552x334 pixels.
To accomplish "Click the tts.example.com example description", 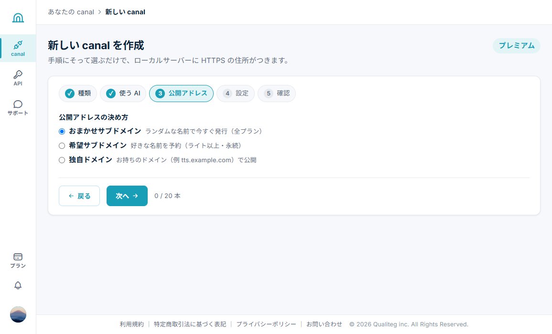I will tap(186, 160).
